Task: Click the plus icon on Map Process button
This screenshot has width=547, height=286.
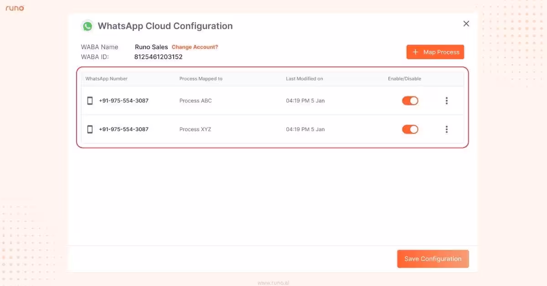Action: point(415,51)
